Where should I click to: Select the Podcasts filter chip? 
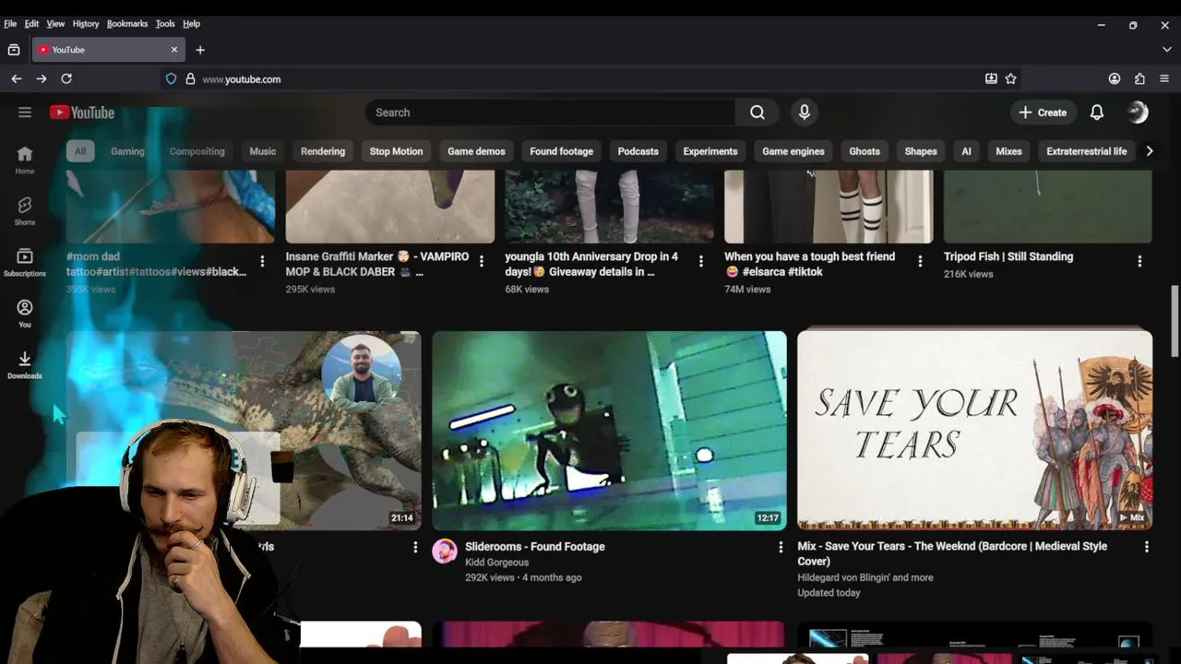click(638, 151)
